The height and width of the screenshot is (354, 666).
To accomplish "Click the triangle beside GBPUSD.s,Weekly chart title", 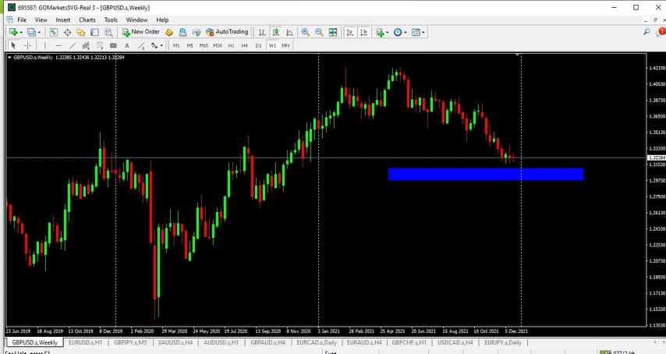I will pos(9,57).
